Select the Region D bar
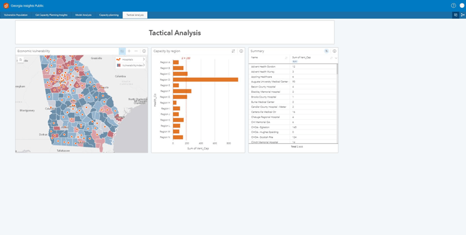 (205, 80)
